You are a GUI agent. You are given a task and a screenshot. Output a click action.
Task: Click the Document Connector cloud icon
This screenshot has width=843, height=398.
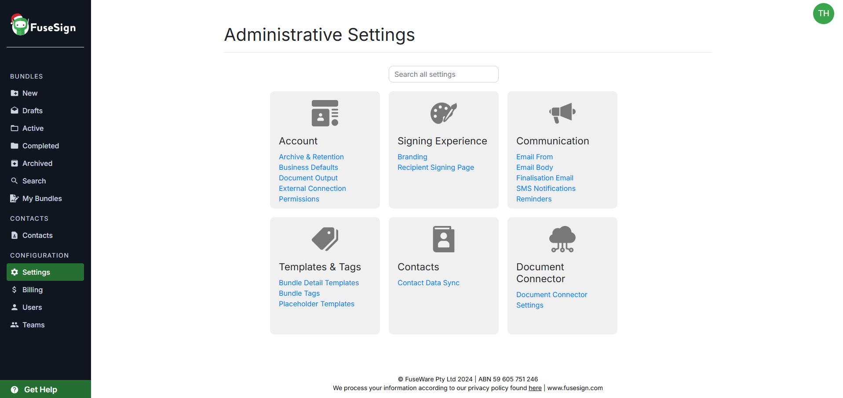click(562, 239)
